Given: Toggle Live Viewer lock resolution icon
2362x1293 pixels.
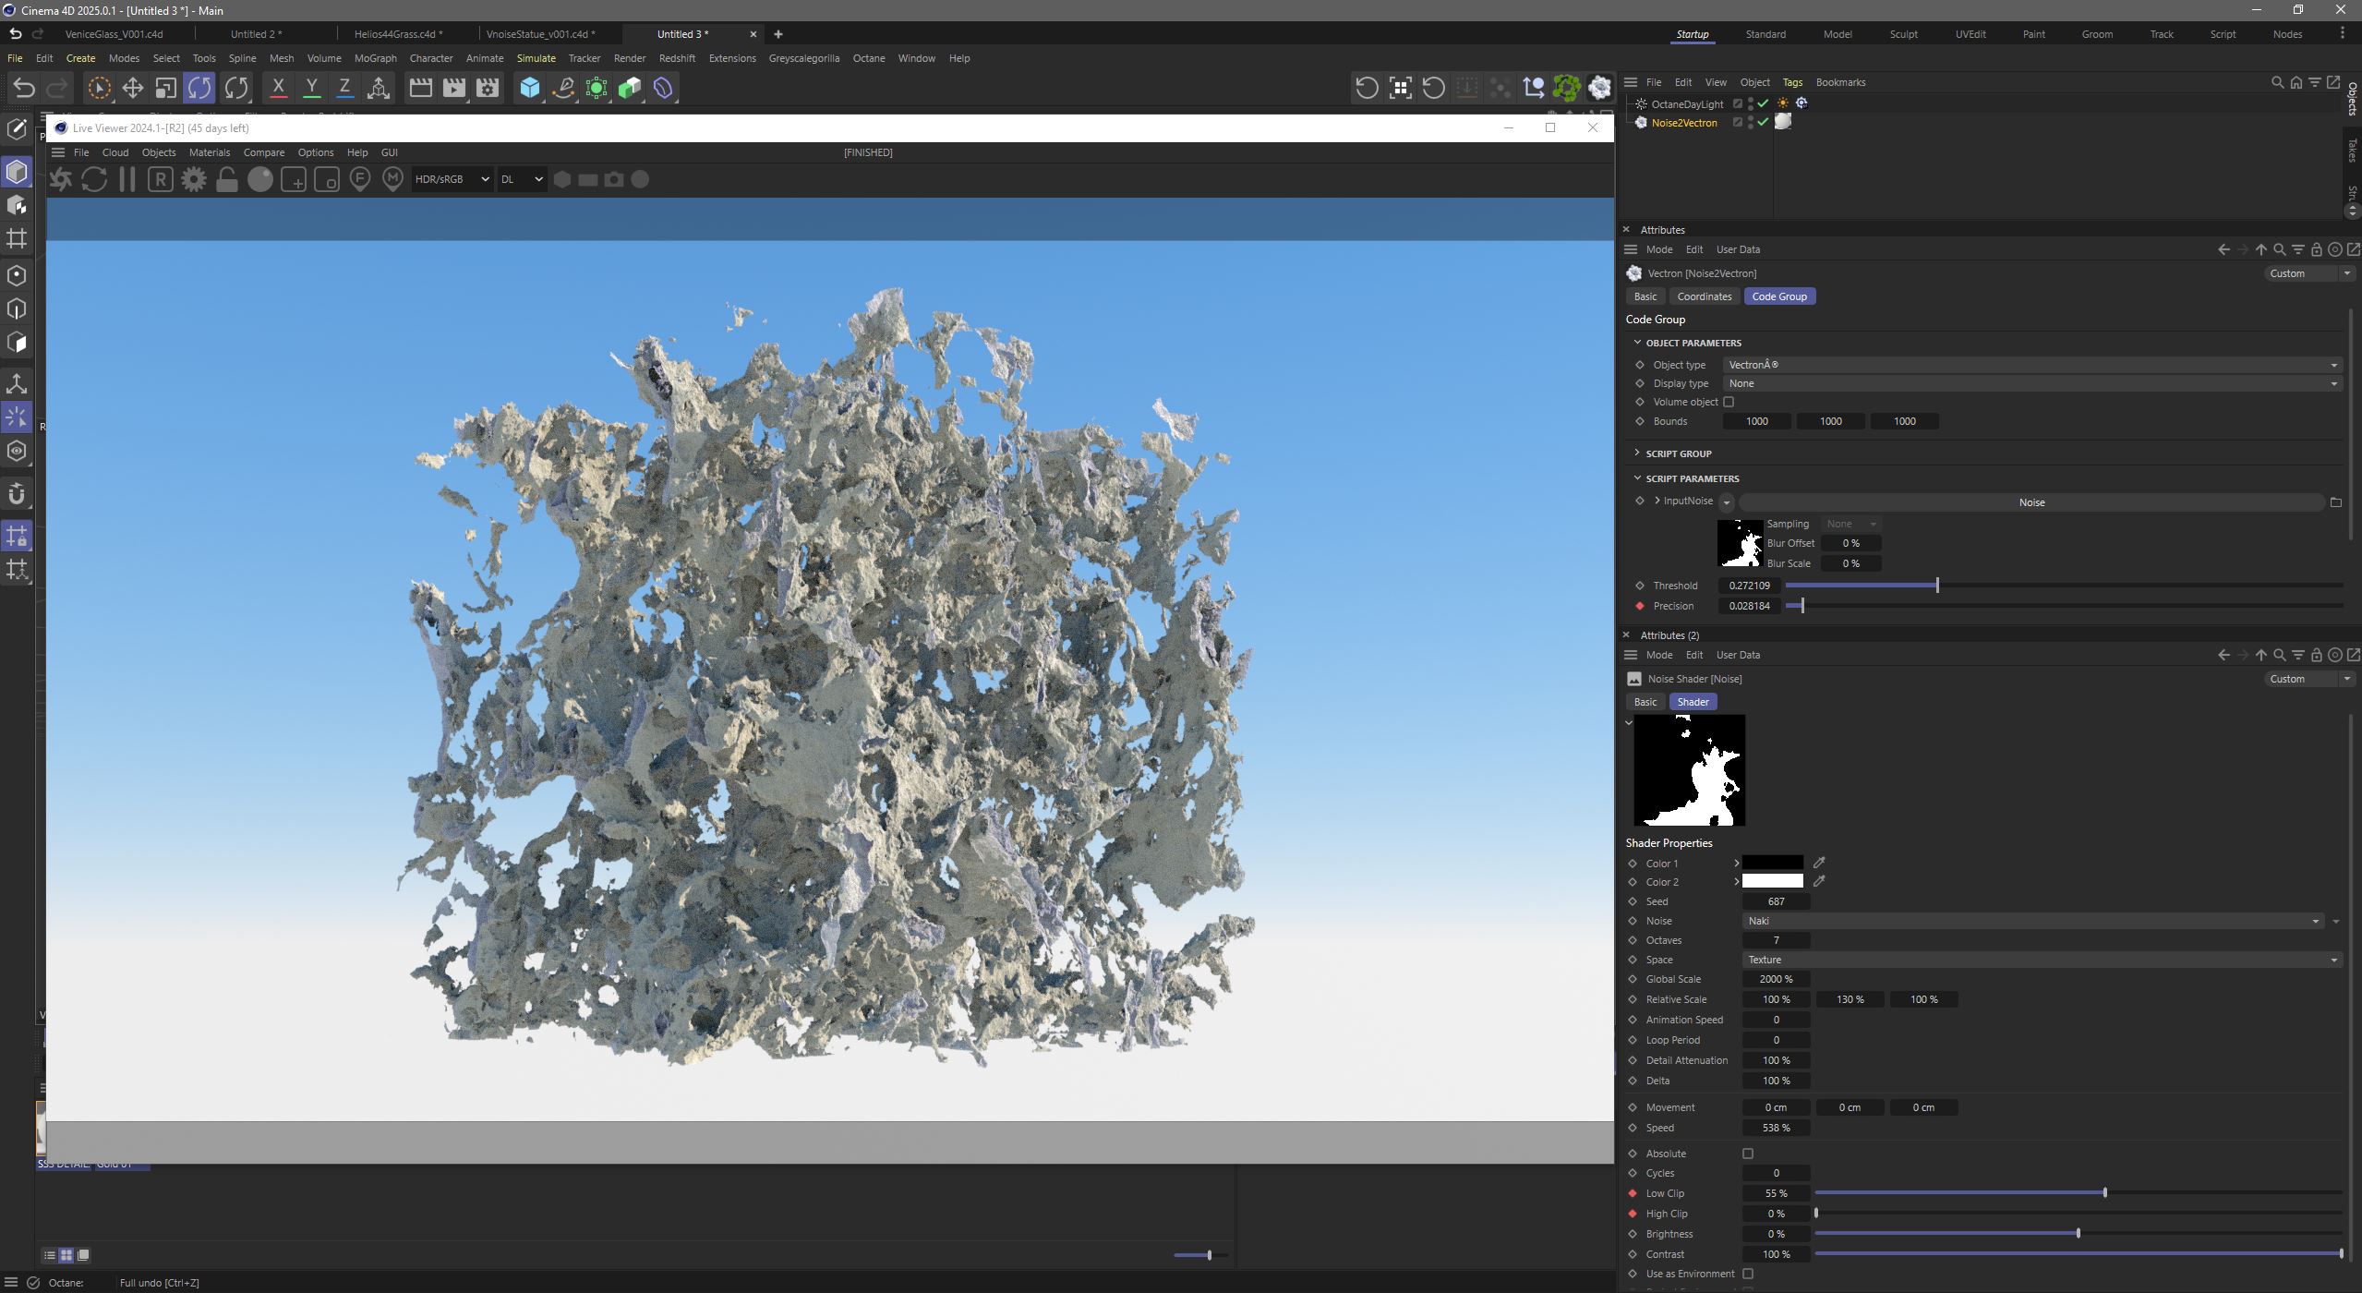Looking at the screenshot, I should 227,179.
